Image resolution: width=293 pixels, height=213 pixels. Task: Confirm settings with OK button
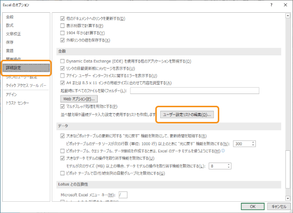click(x=252, y=207)
